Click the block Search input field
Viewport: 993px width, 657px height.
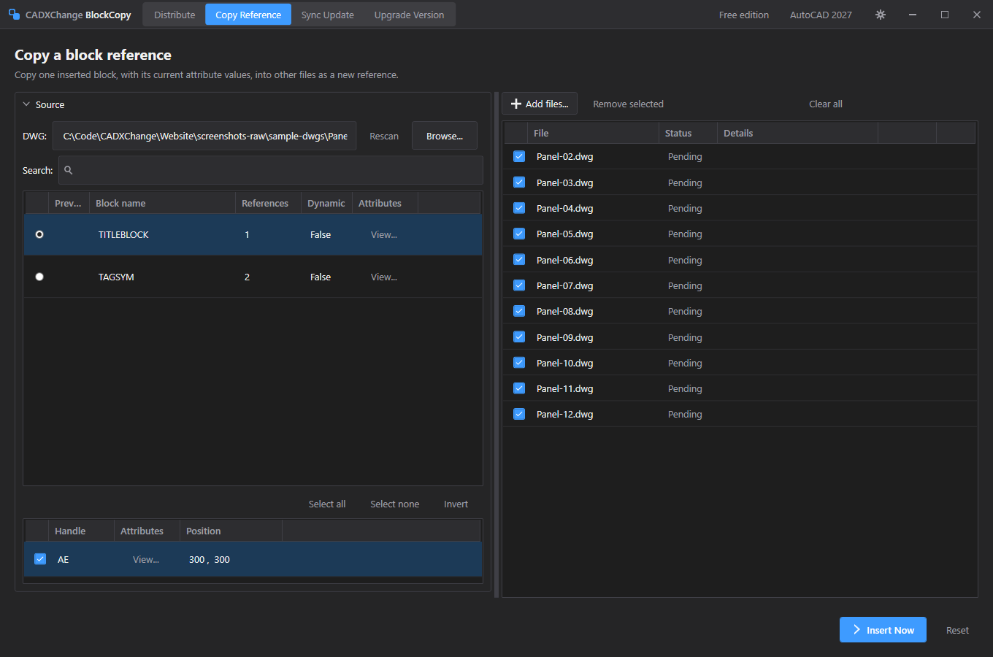click(271, 170)
